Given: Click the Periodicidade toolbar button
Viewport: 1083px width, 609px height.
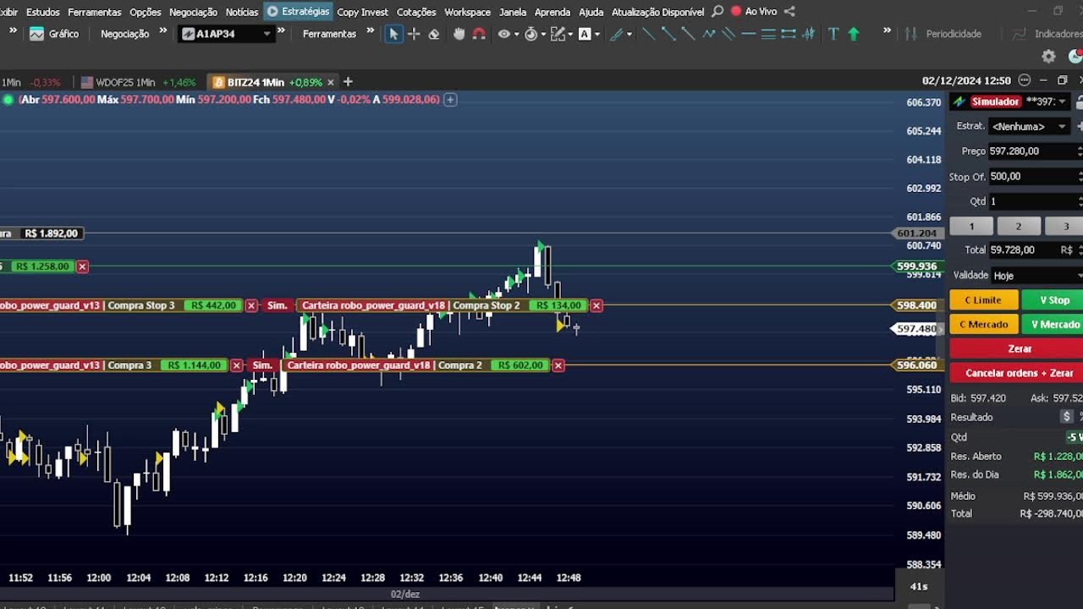Looking at the screenshot, I should pos(943,34).
